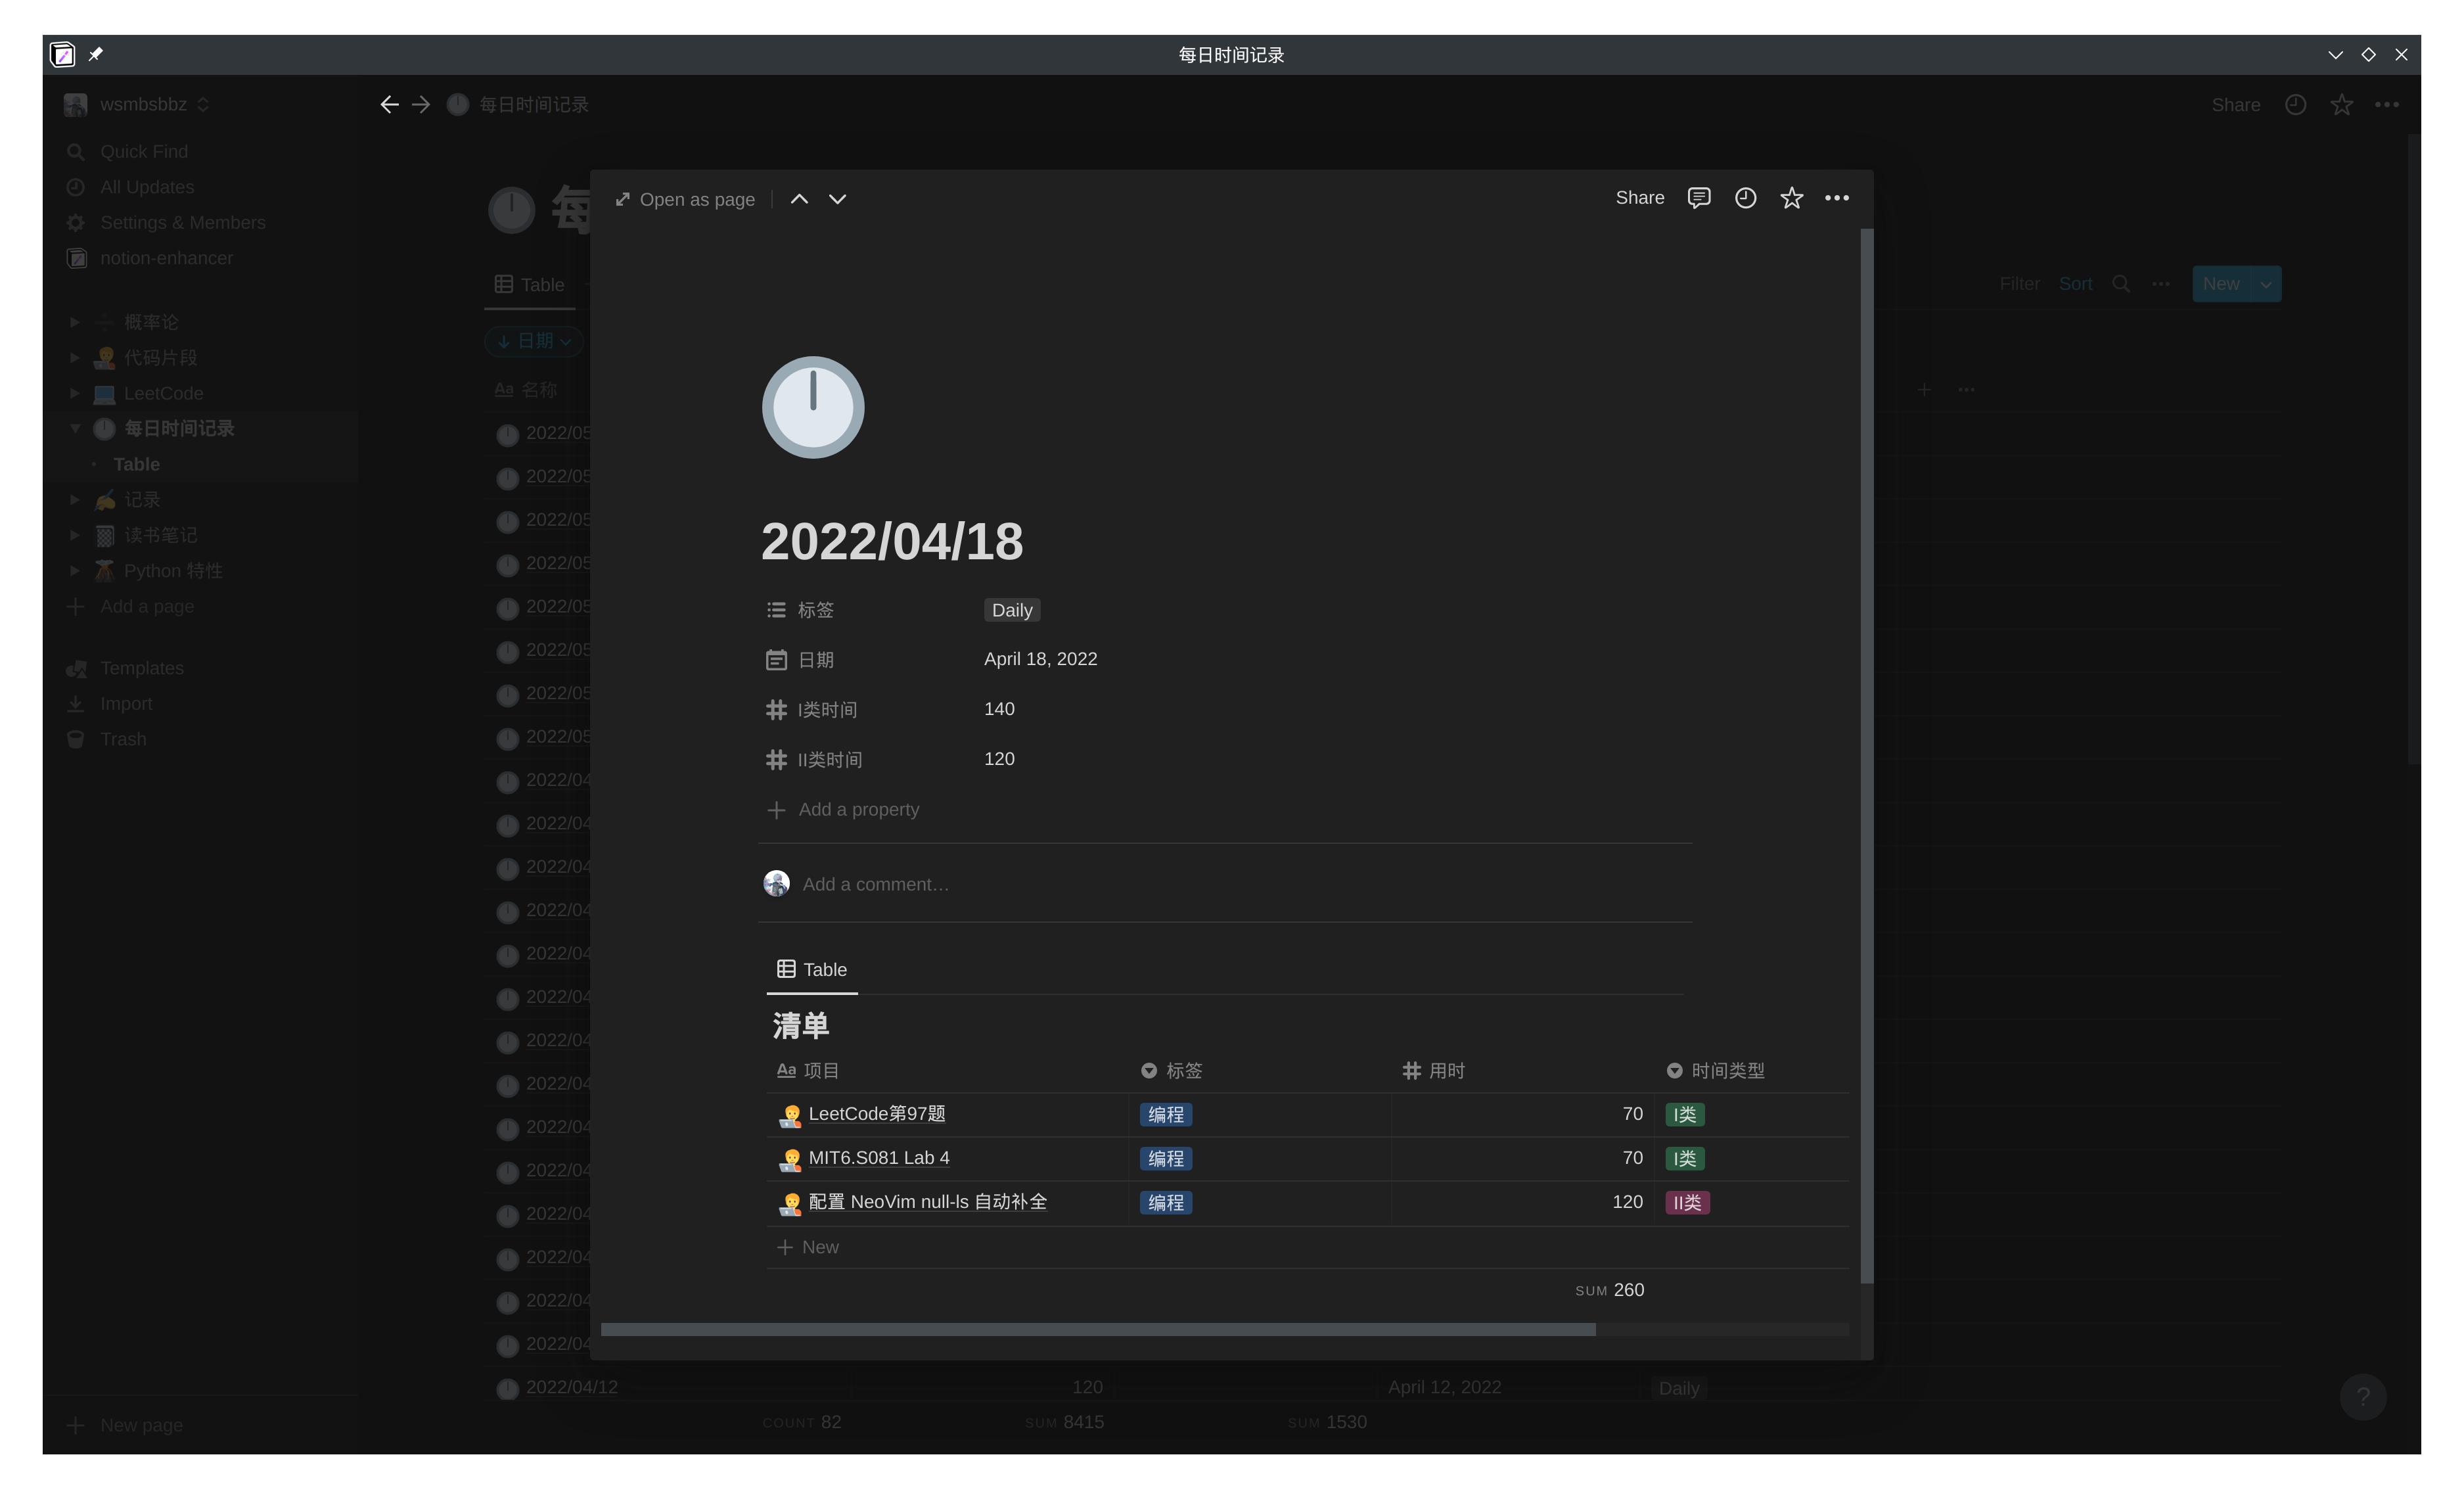Viewport: 2464px width, 1505px height.
Task: Open the comments icon in modal header
Action: (1699, 198)
